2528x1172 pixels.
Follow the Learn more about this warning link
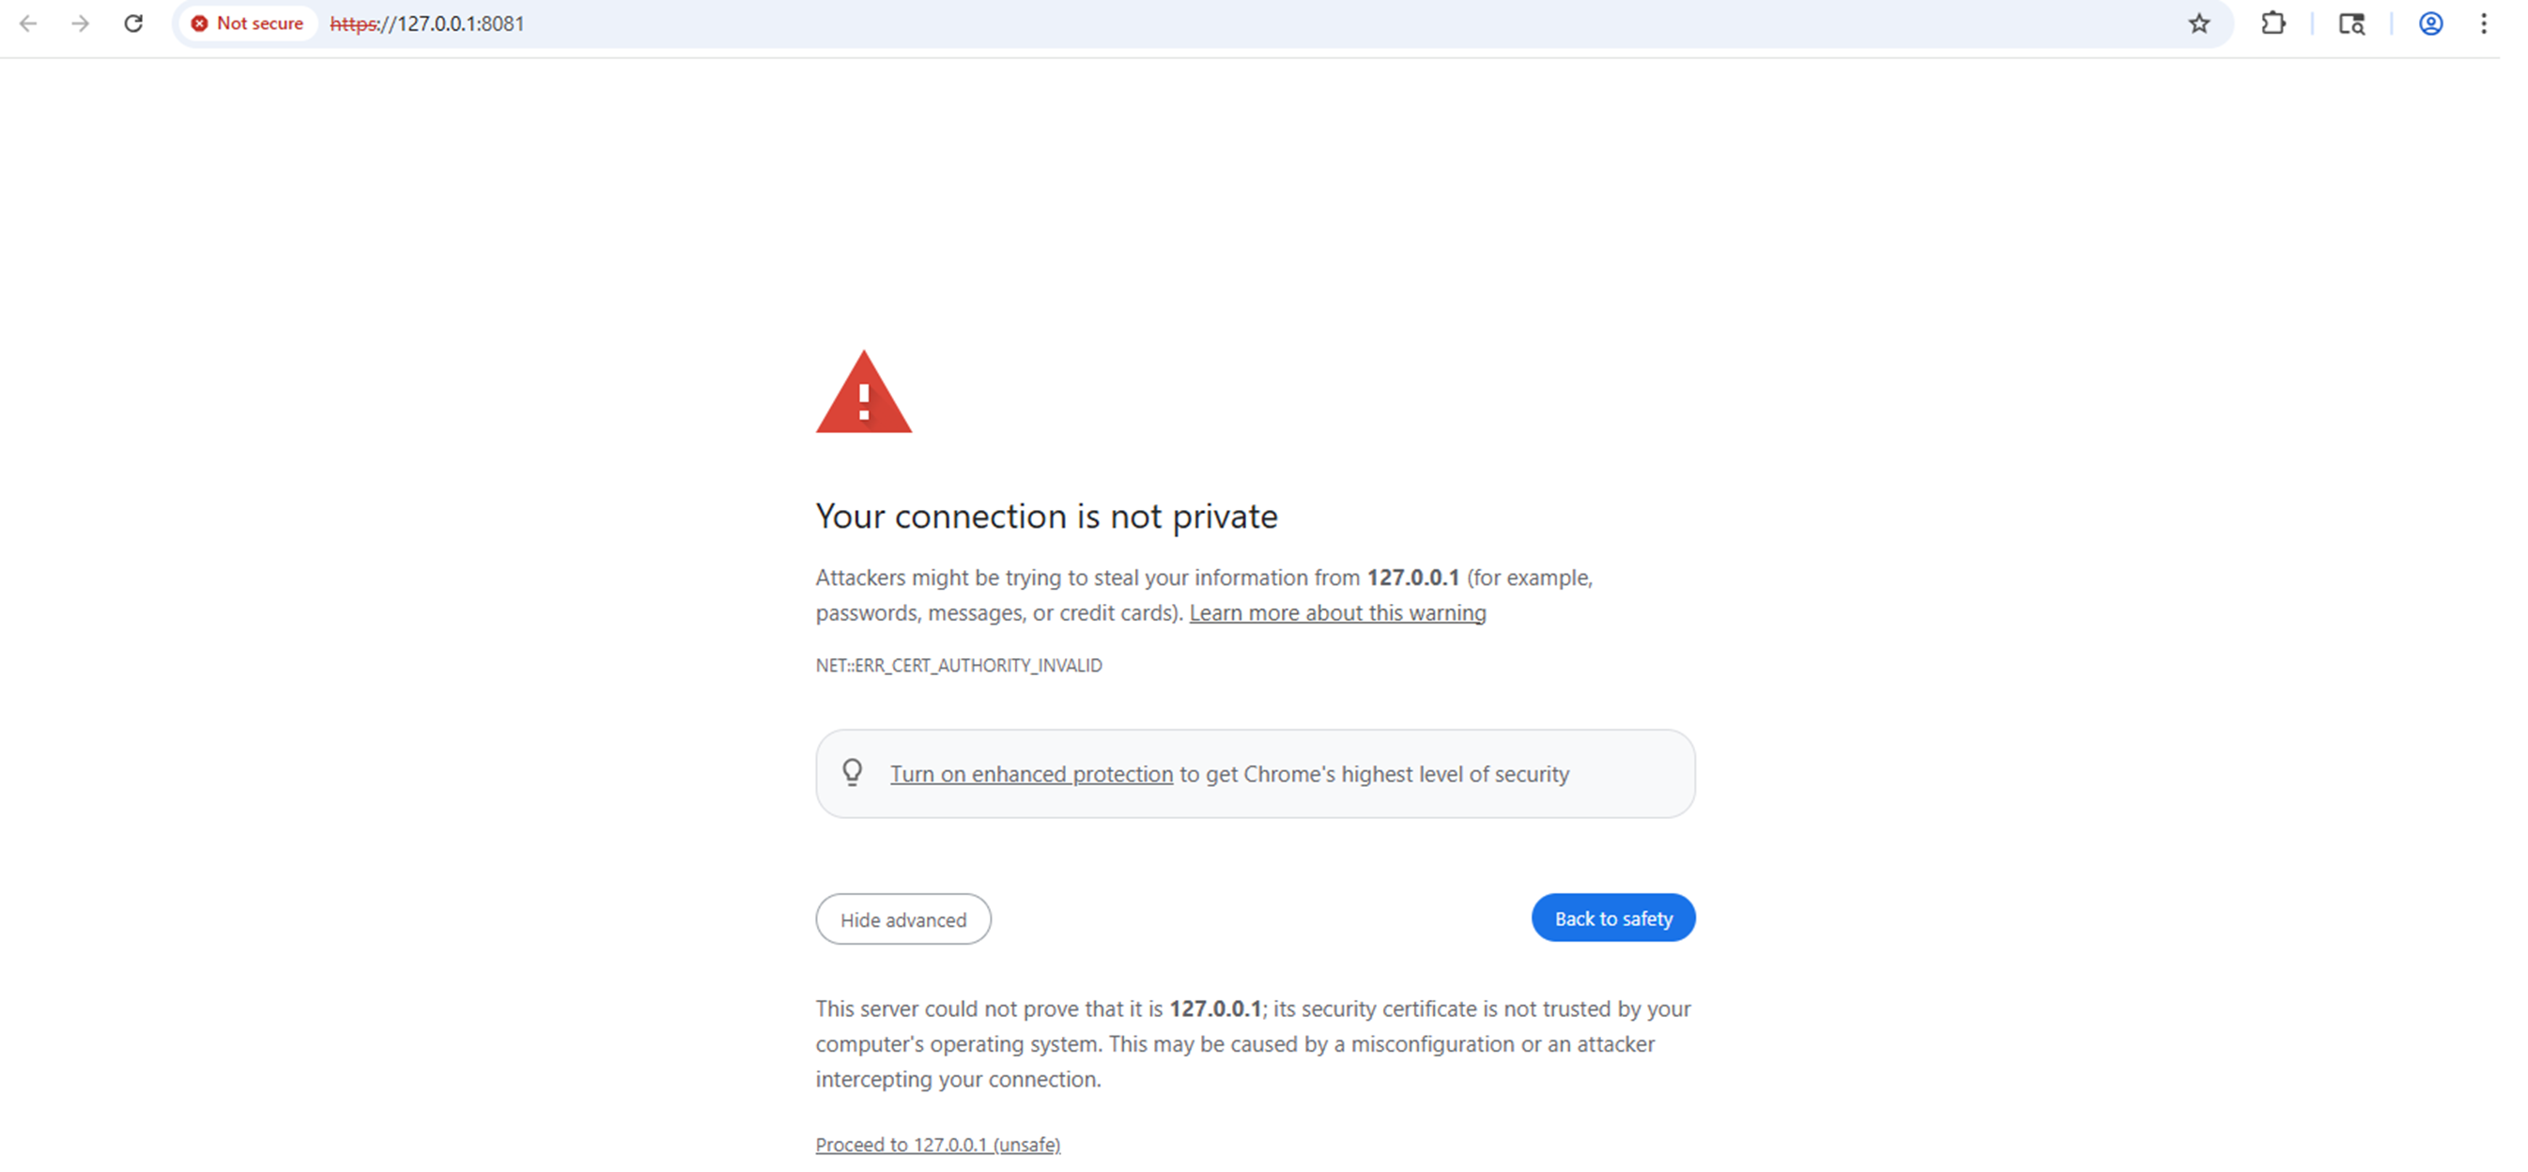1336,611
